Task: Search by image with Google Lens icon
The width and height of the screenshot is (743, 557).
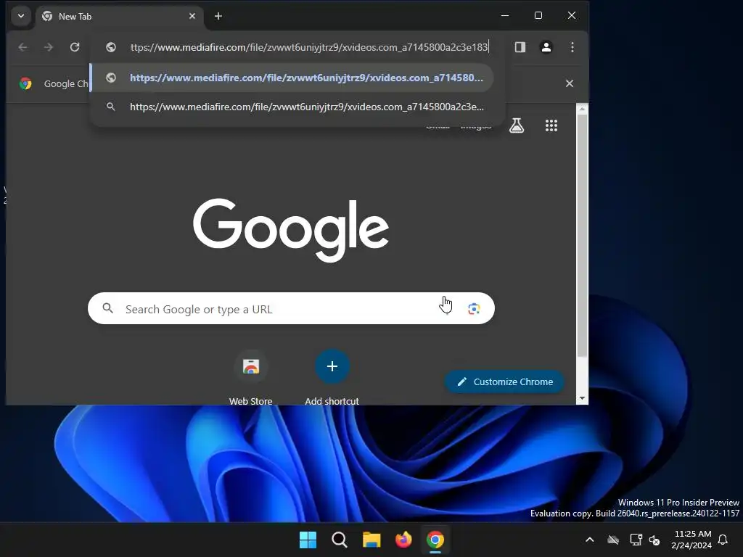Action: 474,309
